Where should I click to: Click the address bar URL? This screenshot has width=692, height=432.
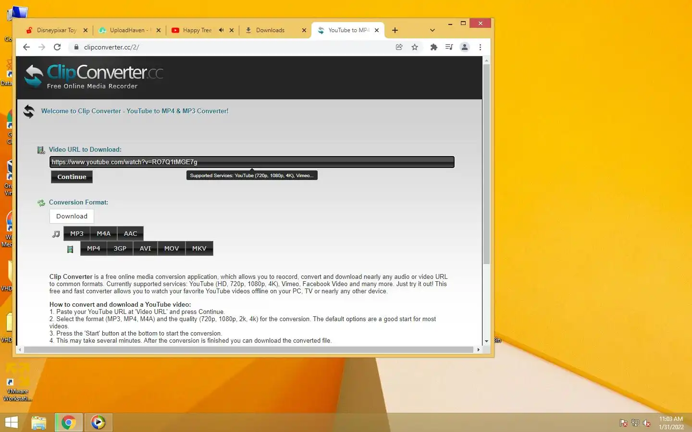(111, 47)
